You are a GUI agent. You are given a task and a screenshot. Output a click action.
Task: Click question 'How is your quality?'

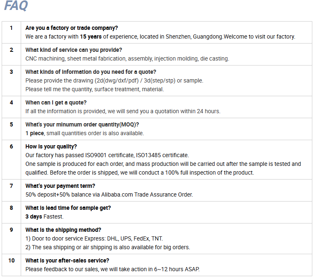(x=51, y=146)
